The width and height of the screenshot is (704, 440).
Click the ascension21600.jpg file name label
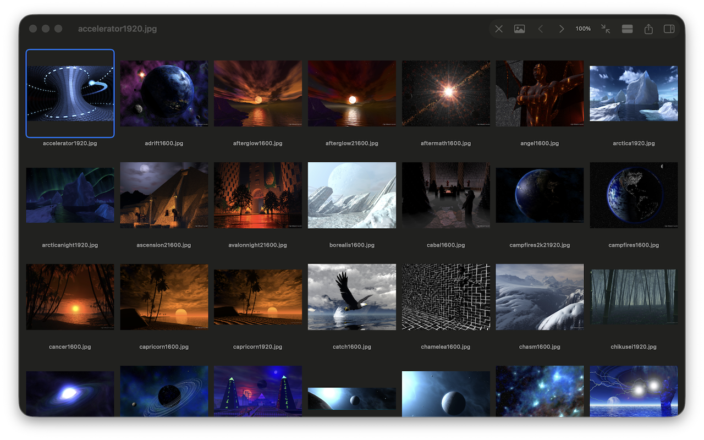point(164,245)
